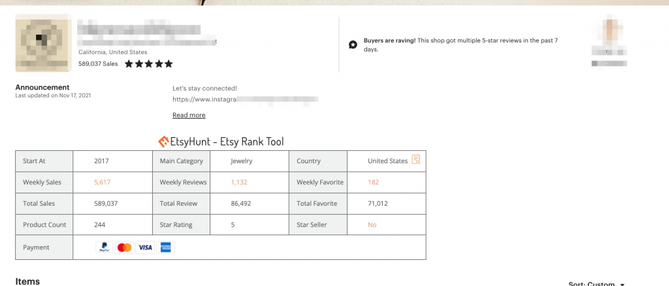Open the Instagram link in the announcement
The width and height of the screenshot is (669, 286).
pyautogui.click(x=244, y=100)
